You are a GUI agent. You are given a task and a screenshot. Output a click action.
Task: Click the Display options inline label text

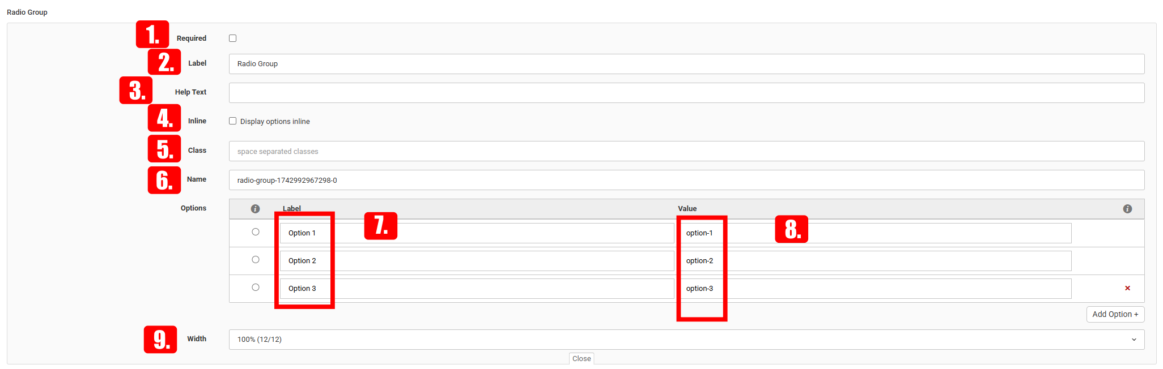click(x=275, y=122)
